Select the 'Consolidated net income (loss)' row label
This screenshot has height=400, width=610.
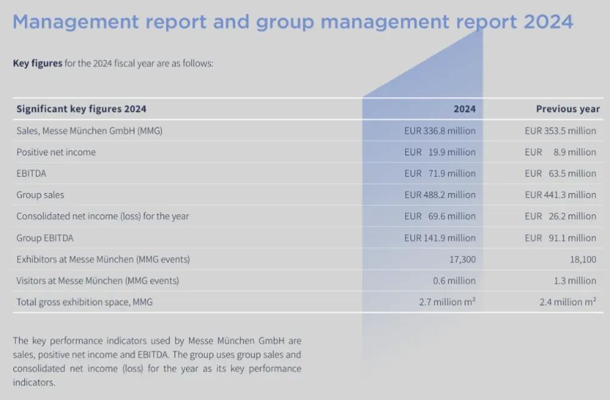point(102,216)
